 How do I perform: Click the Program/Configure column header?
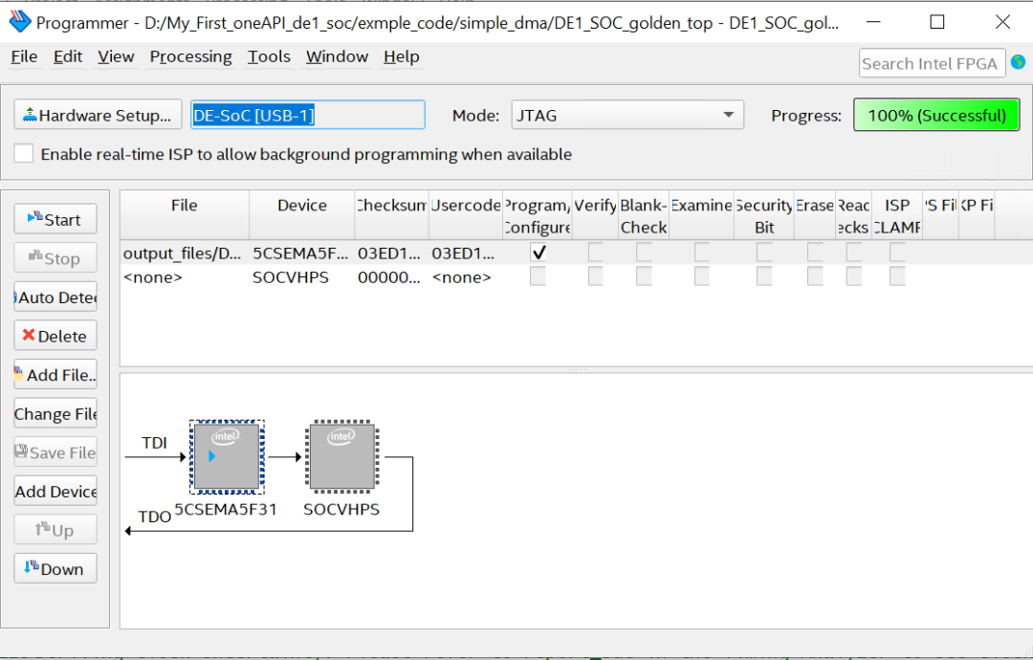point(538,215)
